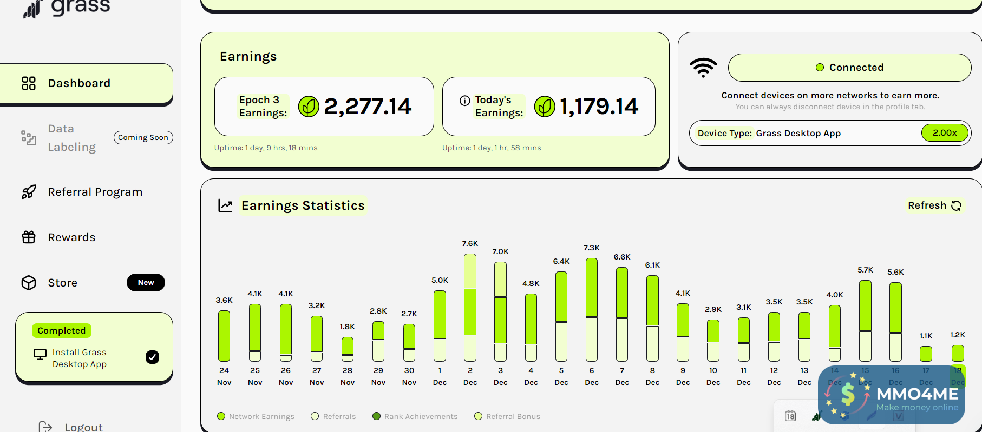
Task: Click the 1 Dec 5.0K bar
Action: pyautogui.click(x=440, y=326)
